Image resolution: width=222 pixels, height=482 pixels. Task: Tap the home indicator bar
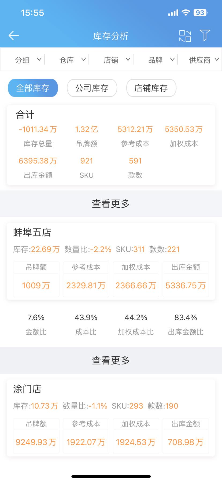click(111, 476)
